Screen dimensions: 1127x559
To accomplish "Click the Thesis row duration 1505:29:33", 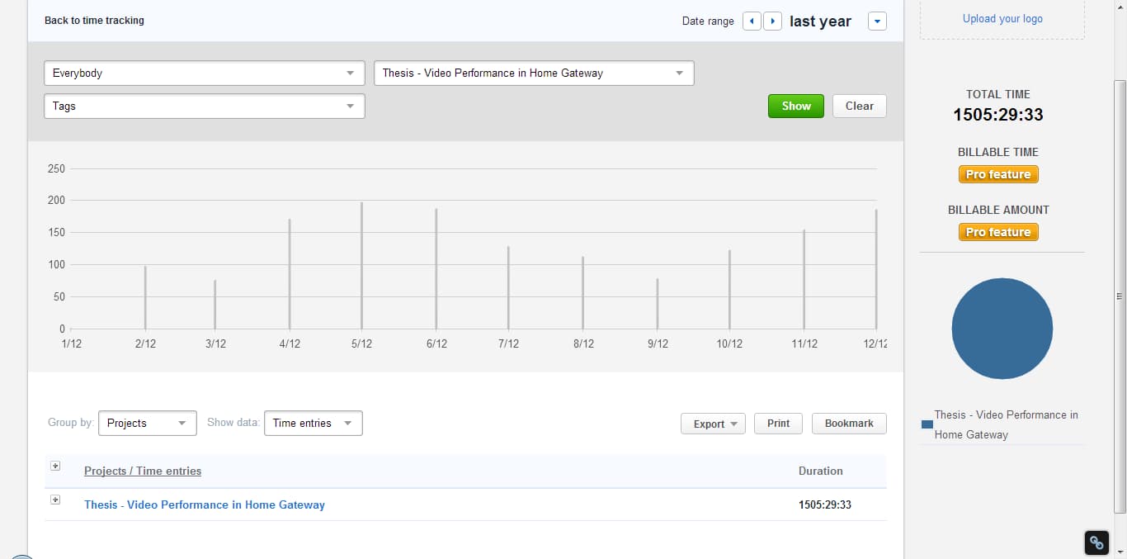I will (x=825, y=505).
